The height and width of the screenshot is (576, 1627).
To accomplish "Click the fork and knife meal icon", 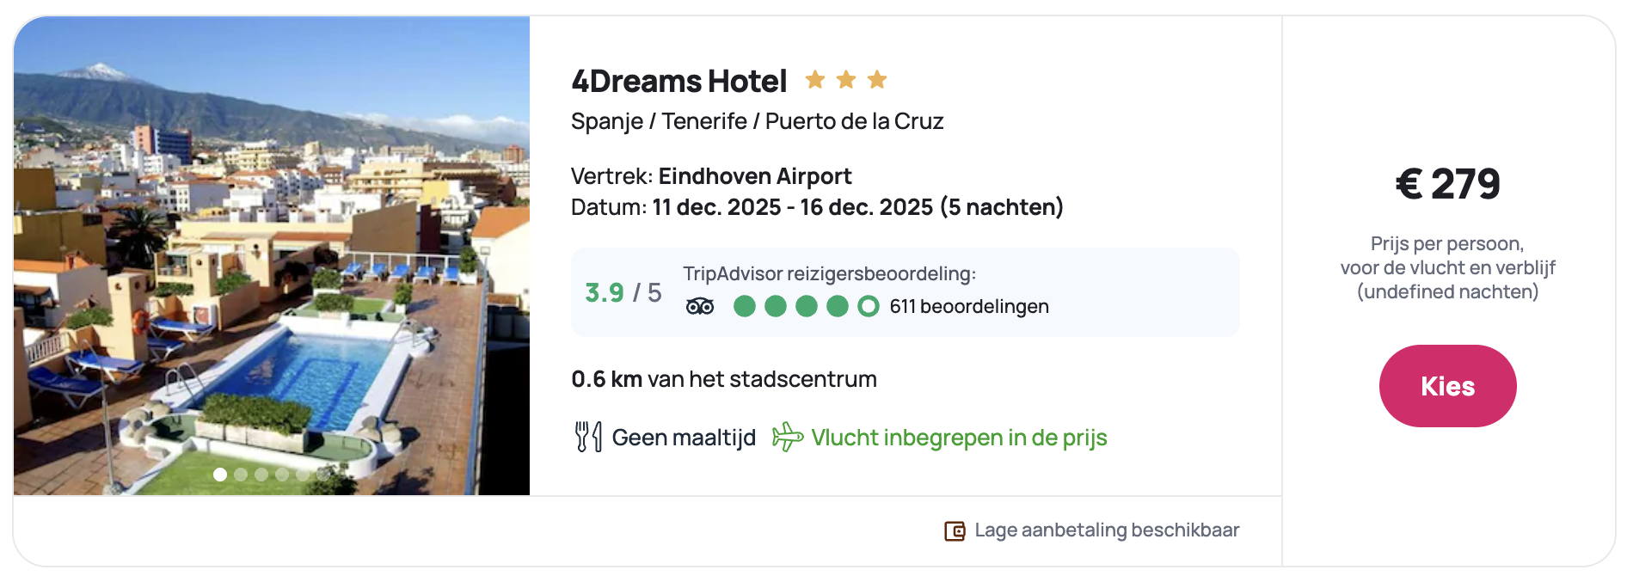I will coord(588,437).
